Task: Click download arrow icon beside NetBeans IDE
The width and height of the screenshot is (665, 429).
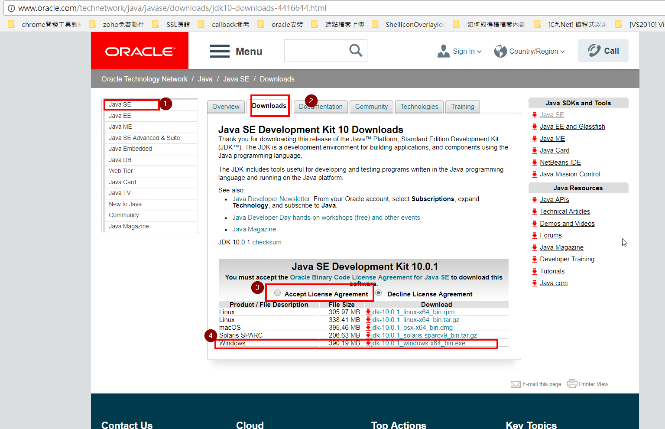Action: pos(535,162)
